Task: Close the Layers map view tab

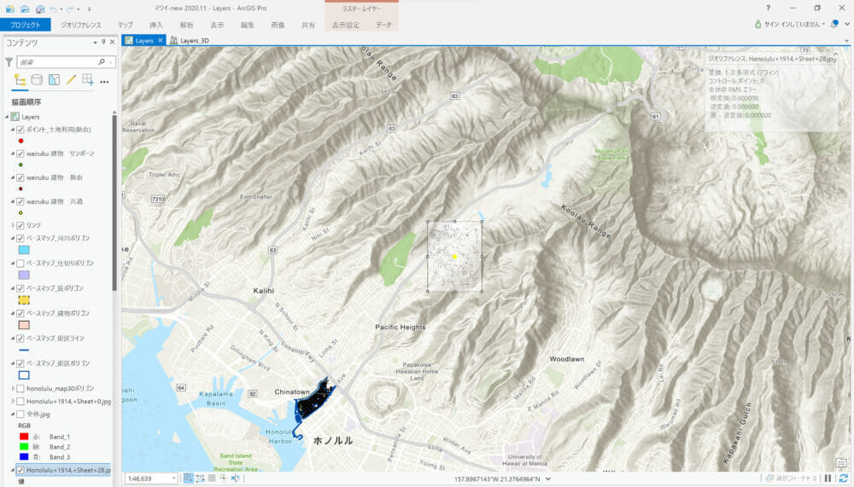Action: click(x=161, y=40)
